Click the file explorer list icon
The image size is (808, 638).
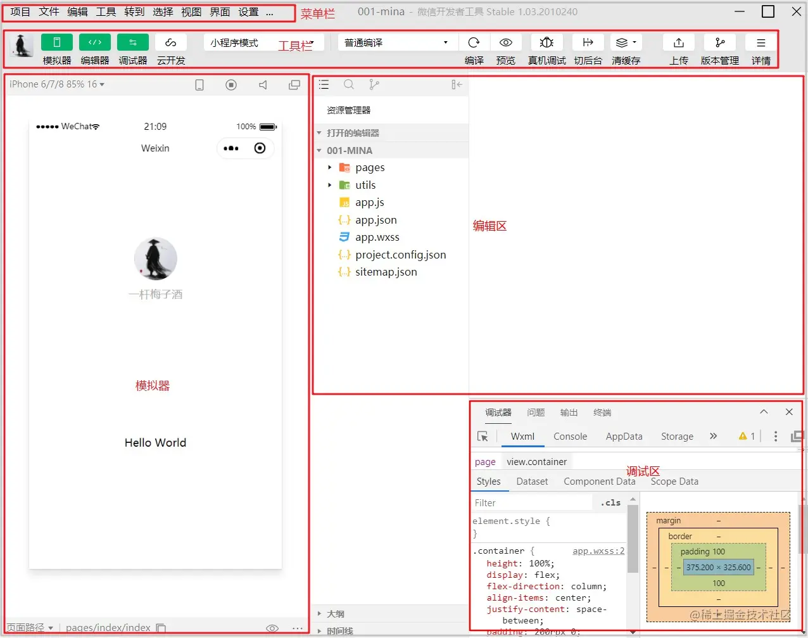pos(324,84)
